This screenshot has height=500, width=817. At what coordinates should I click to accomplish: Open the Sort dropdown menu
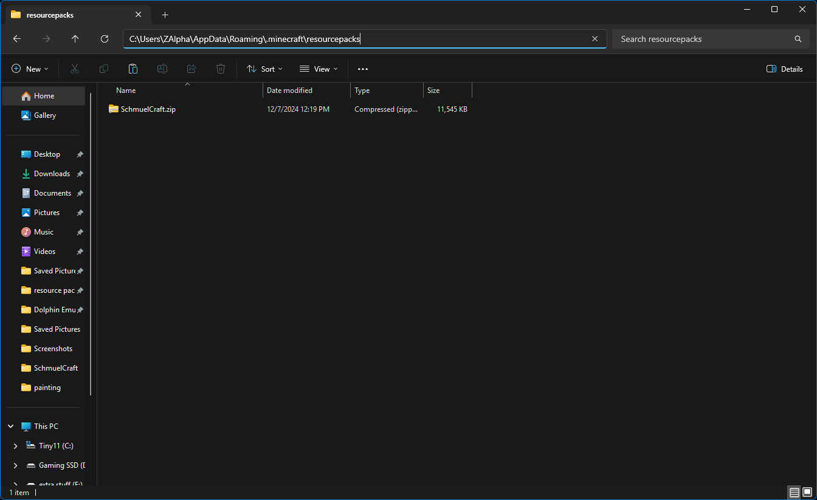tap(264, 69)
